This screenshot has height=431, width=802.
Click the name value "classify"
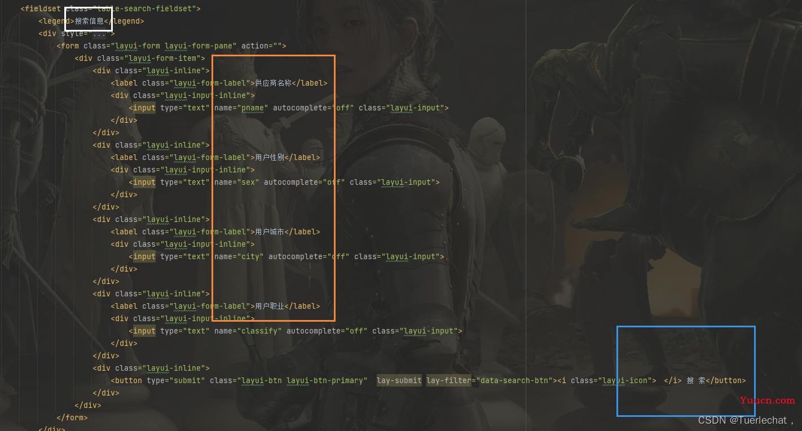pos(259,331)
